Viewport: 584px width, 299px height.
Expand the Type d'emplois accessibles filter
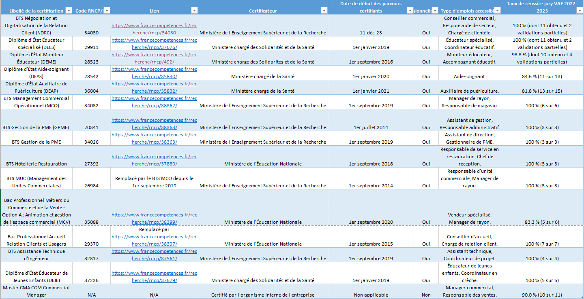(497, 11)
